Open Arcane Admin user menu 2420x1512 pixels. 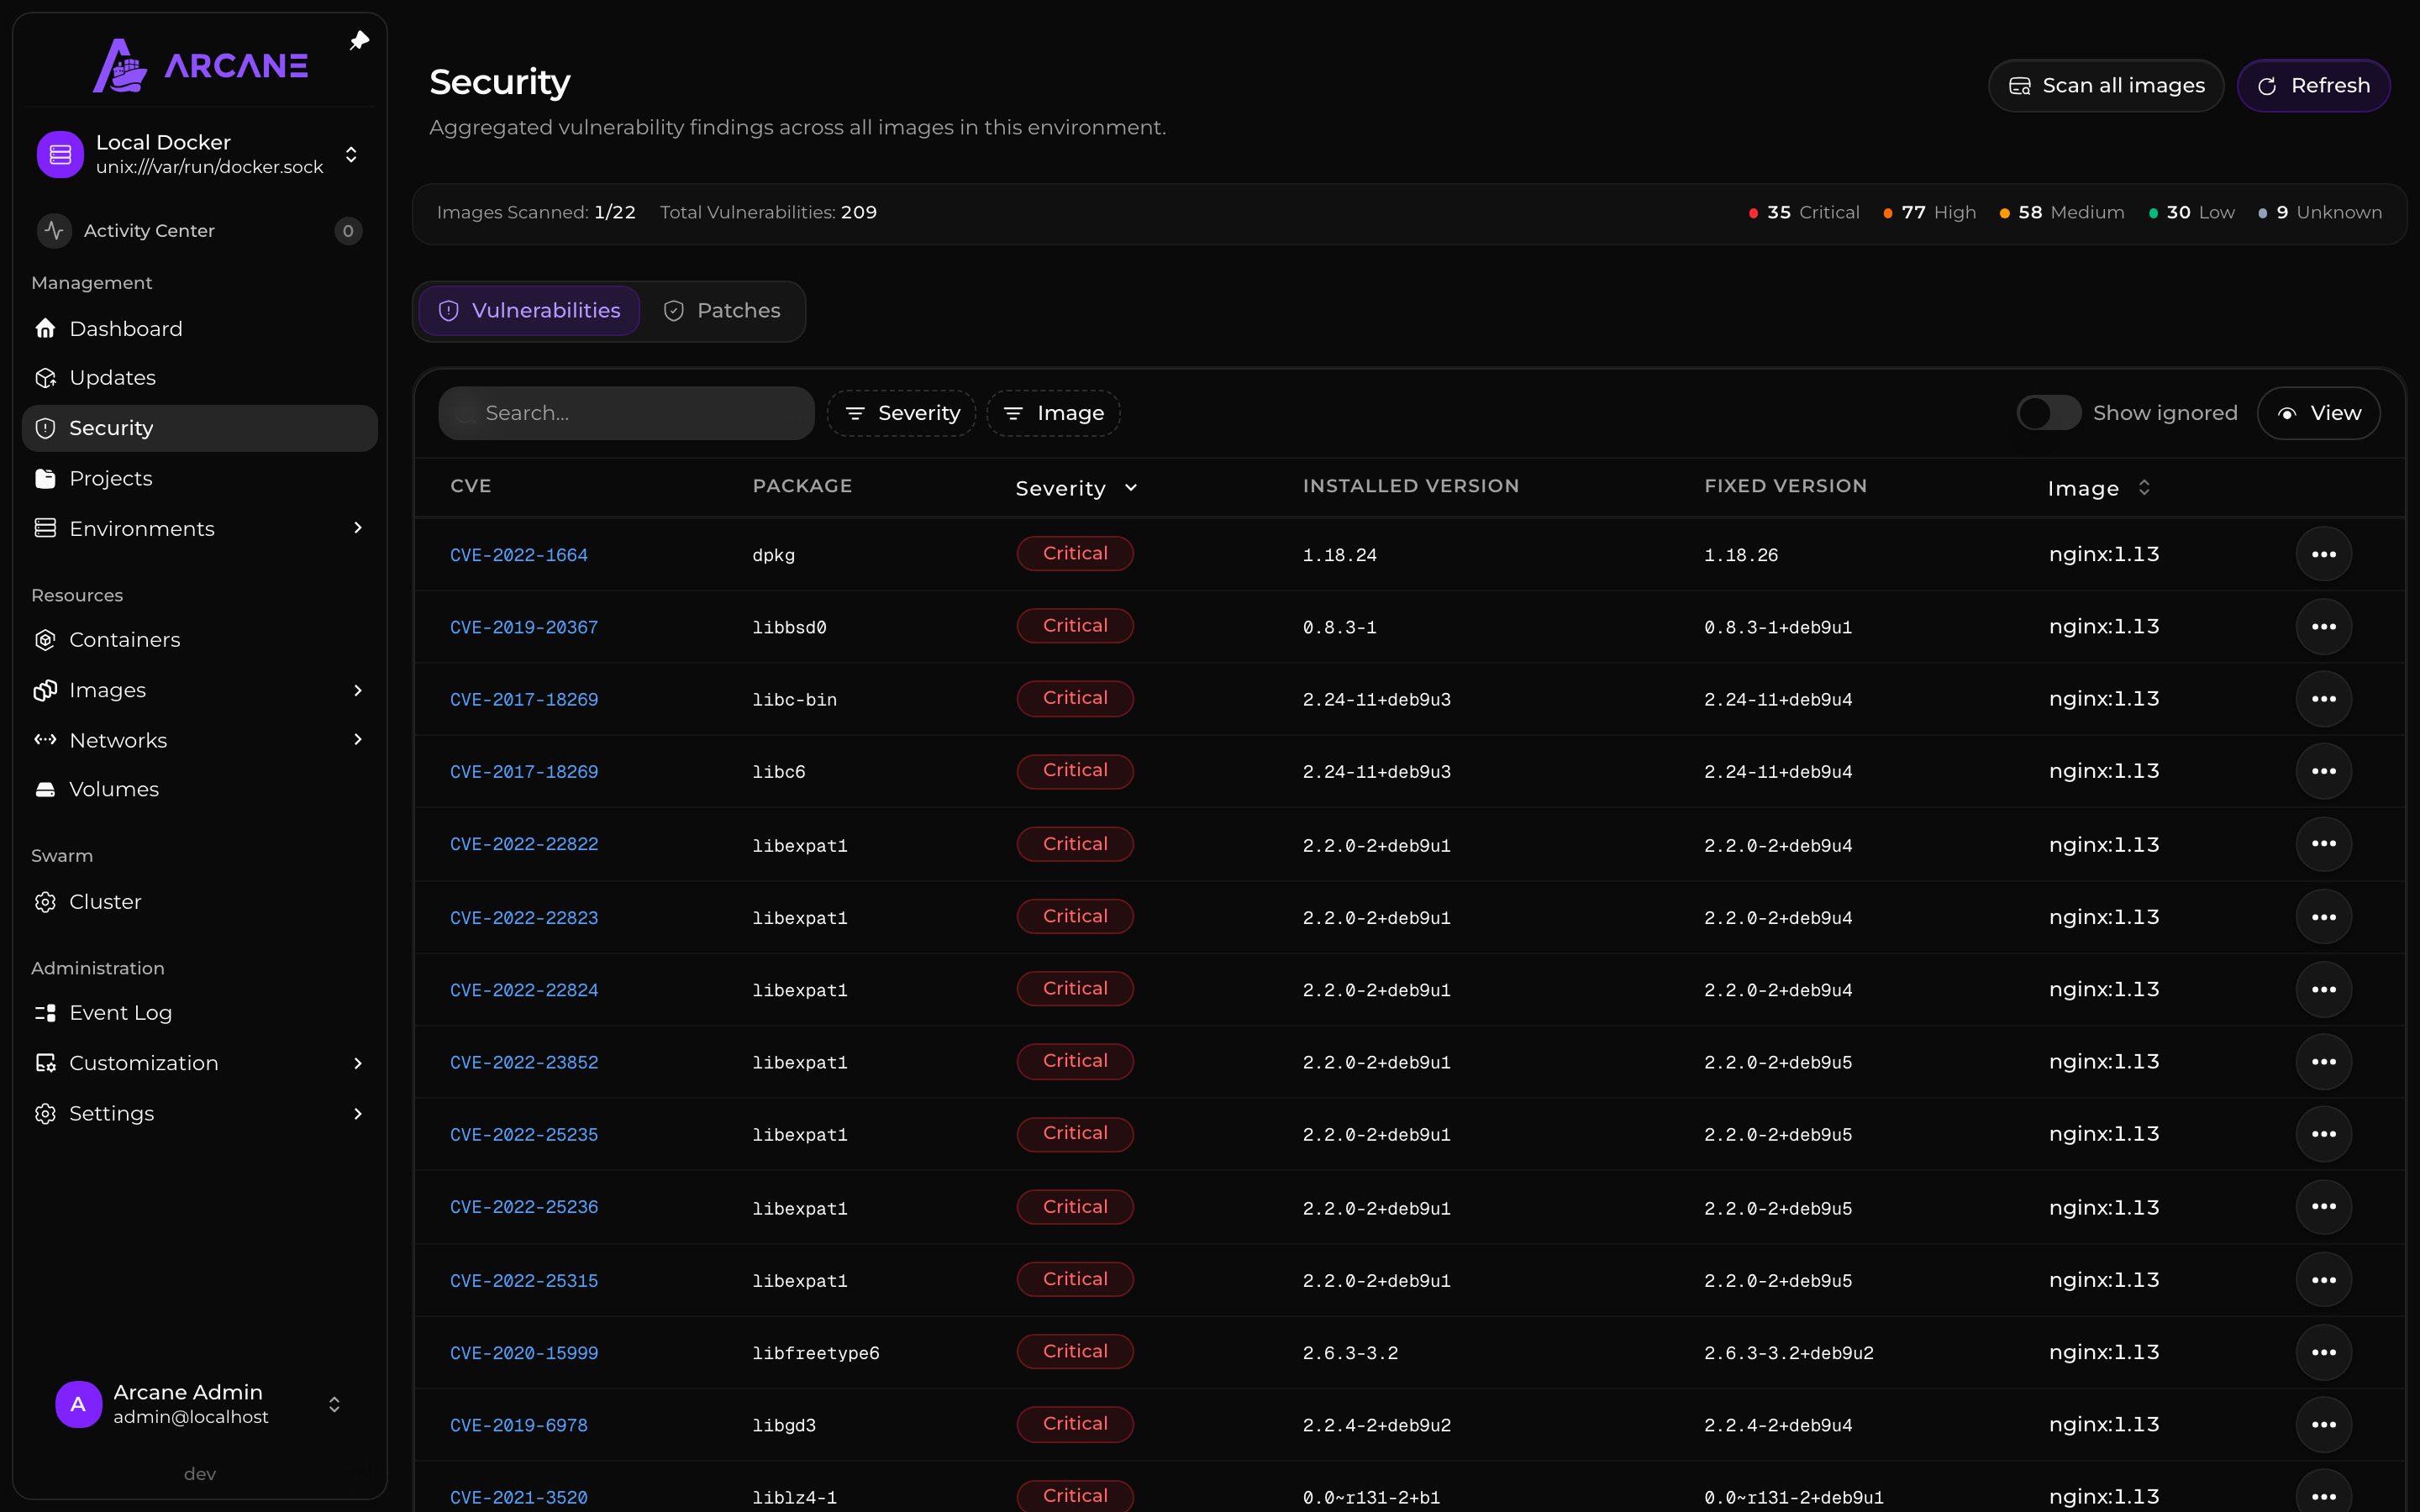click(200, 1405)
